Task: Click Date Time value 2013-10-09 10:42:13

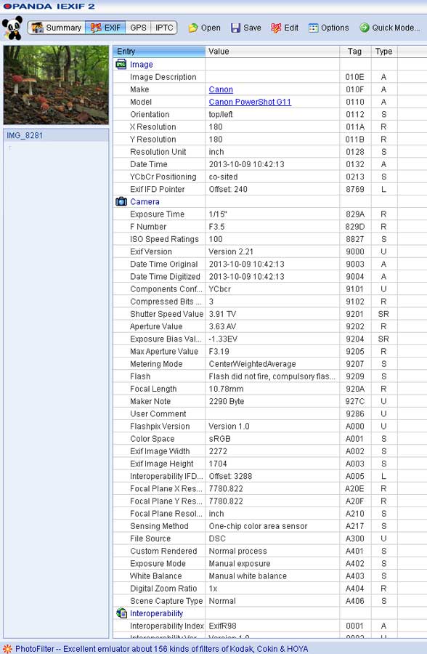Action: tap(246, 164)
